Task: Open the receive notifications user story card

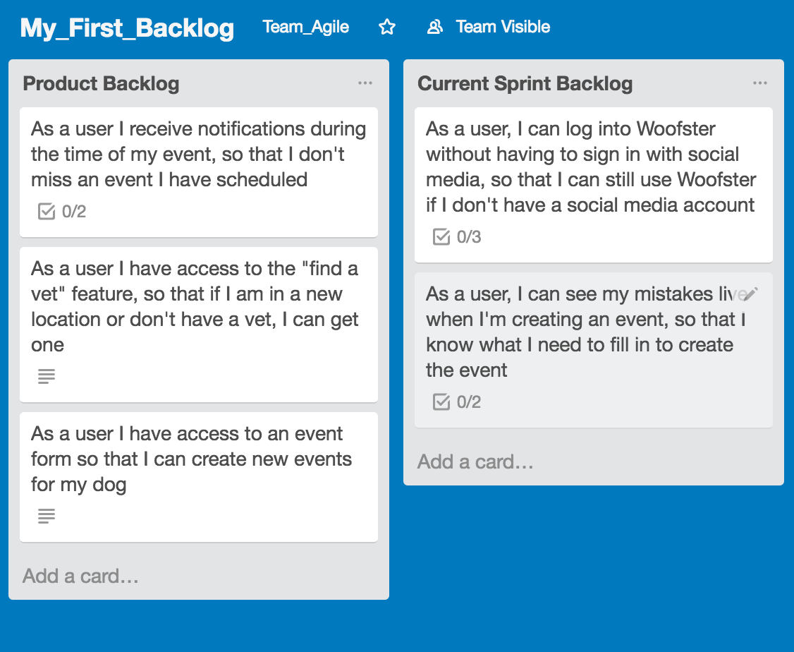Action: pyautogui.click(x=198, y=155)
